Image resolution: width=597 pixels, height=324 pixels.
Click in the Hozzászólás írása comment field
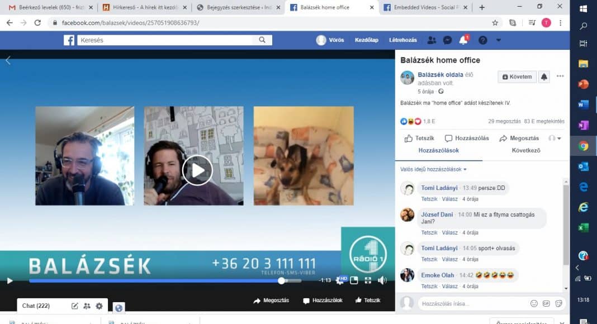[x=472, y=303]
